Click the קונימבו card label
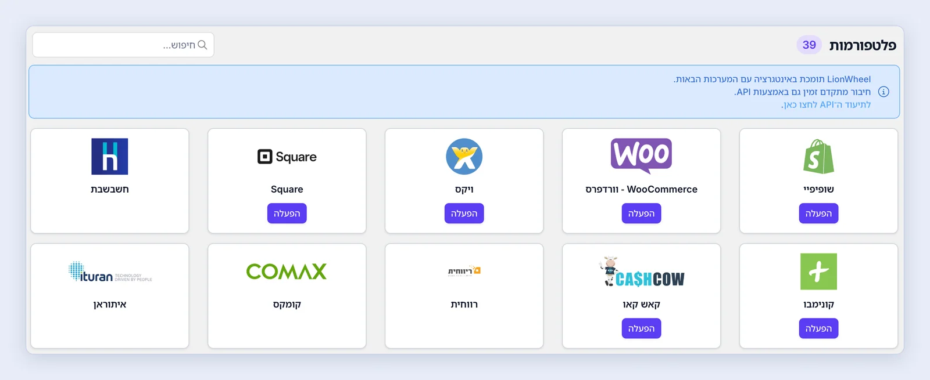The width and height of the screenshot is (930, 380). [818, 304]
